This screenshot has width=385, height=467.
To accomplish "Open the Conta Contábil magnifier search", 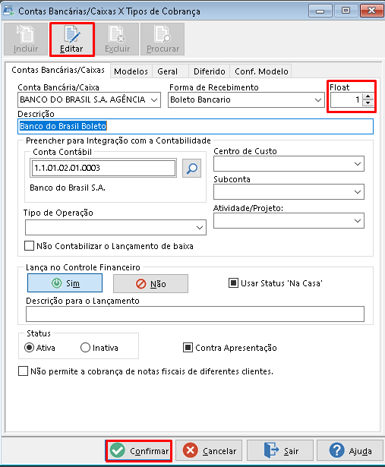I will 192,169.
